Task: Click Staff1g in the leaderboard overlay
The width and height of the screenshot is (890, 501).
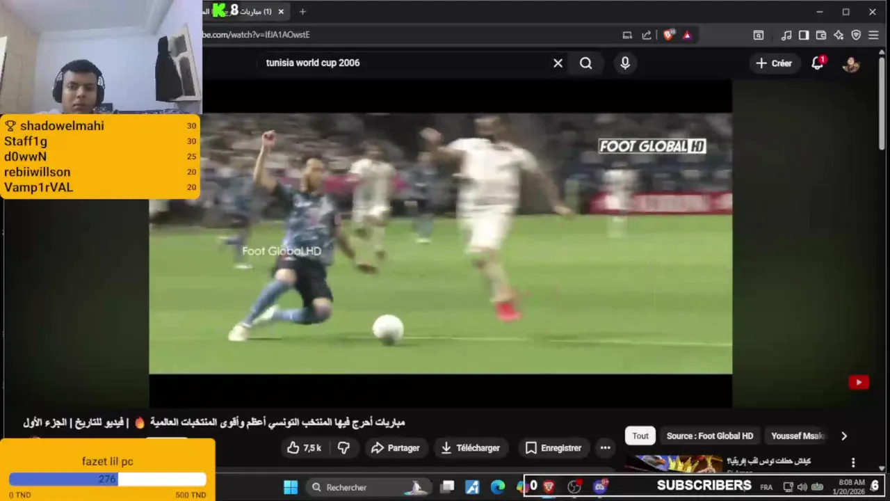Action: click(x=26, y=141)
